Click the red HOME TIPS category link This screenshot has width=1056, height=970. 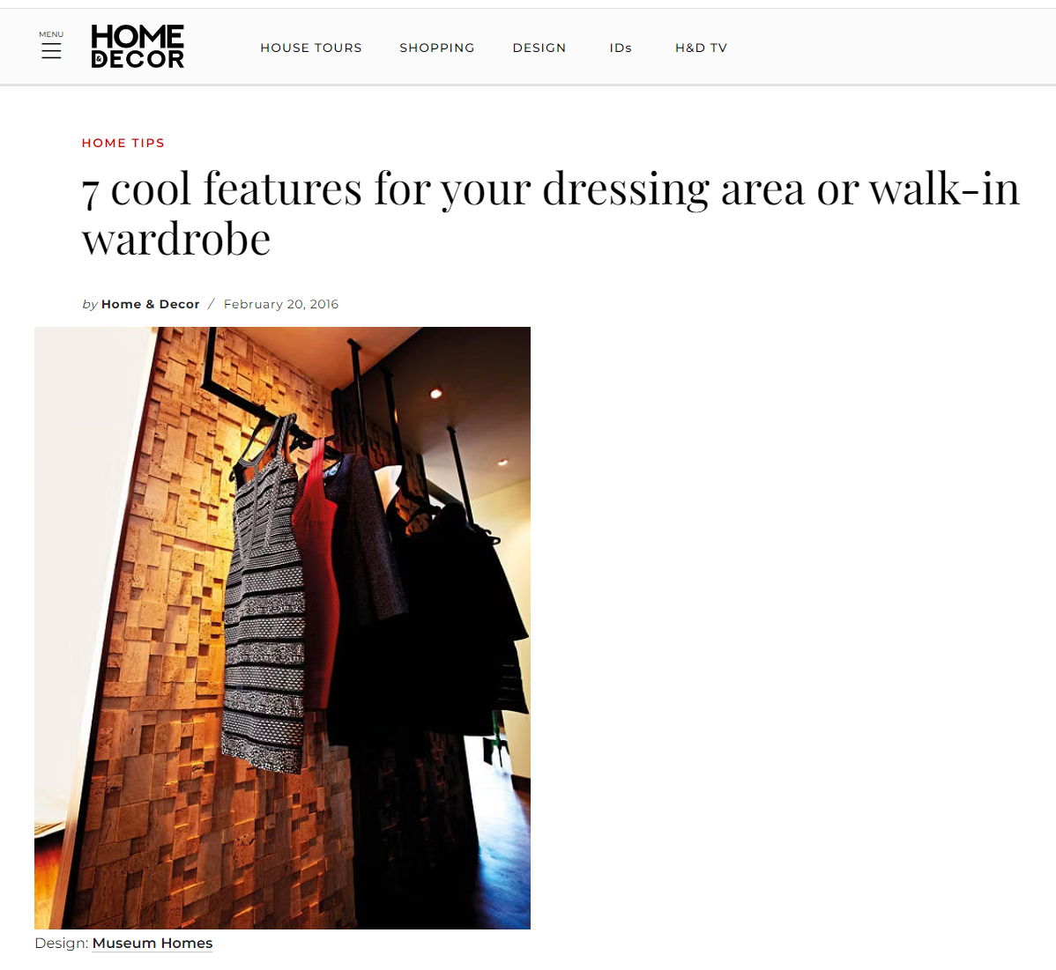[123, 143]
